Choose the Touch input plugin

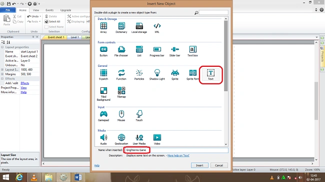click(x=139, y=116)
